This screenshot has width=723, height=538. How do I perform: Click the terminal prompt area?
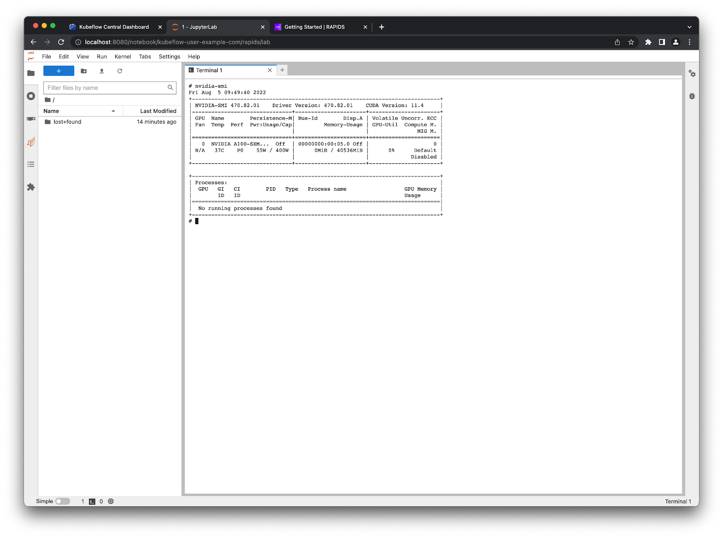pyautogui.click(x=197, y=221)
